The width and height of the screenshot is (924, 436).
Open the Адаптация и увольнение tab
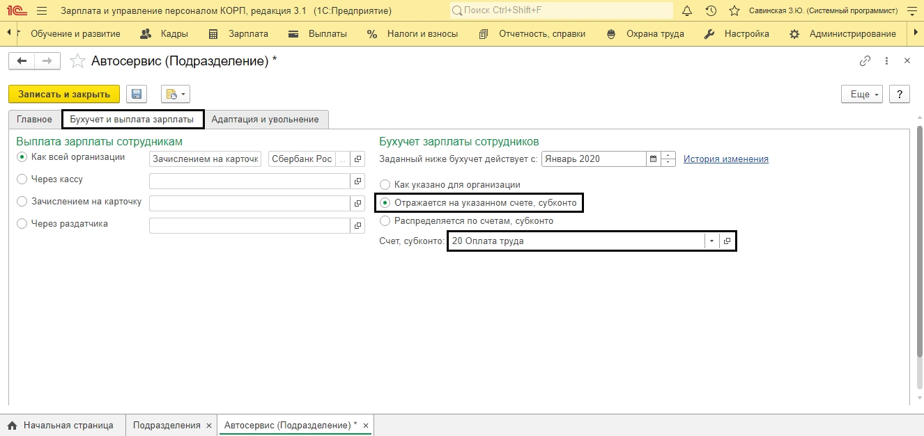click(265, 120)
